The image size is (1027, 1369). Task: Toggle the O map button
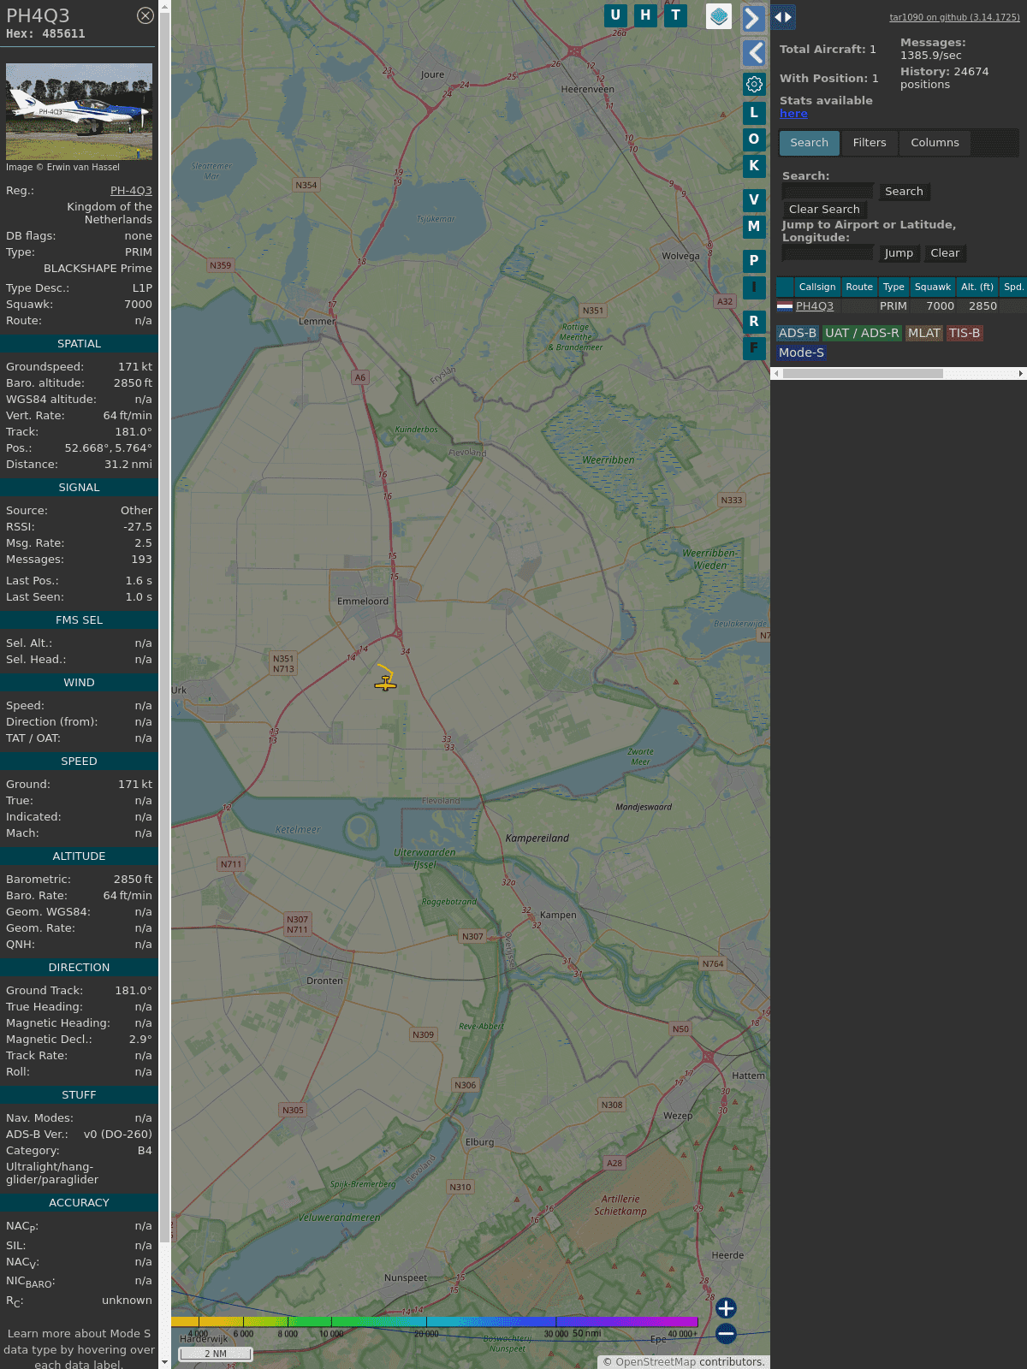[754, 139]
